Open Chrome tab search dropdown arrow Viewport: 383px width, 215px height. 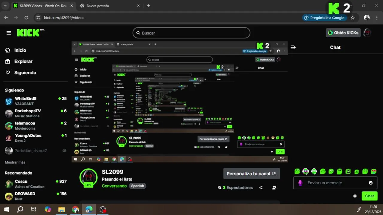point(5,6)
